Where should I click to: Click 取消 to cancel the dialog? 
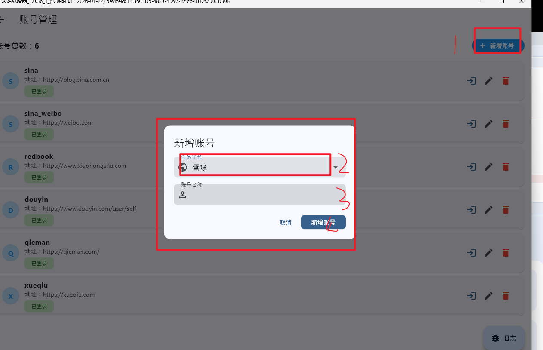point(285,222)
